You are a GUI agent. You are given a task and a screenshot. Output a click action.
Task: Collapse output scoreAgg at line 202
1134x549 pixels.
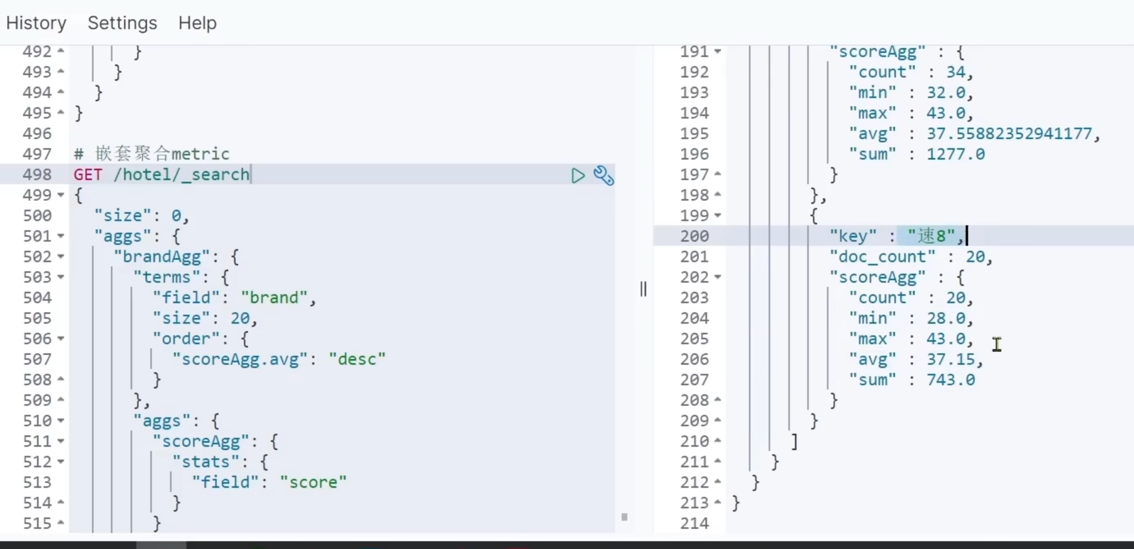718,277
